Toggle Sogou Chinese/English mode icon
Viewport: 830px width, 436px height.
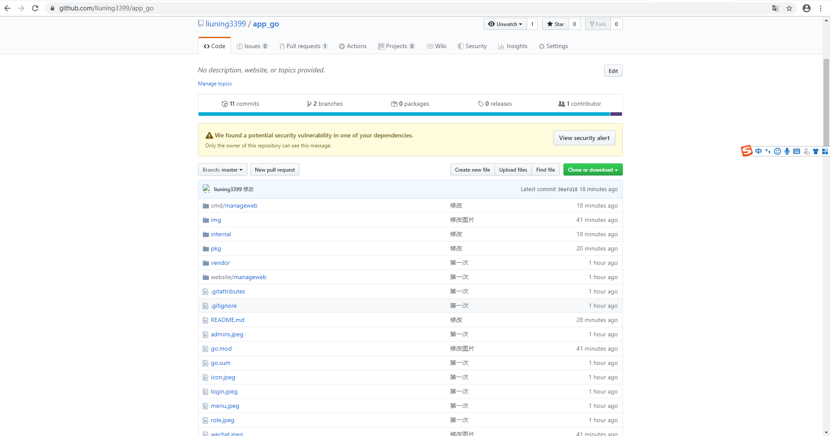coord(758,151)
